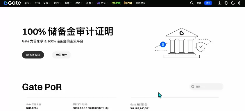The image size is (245, 111).
Task: Expand the 合约 dropdown menu
Action: (x=57, y=3)
